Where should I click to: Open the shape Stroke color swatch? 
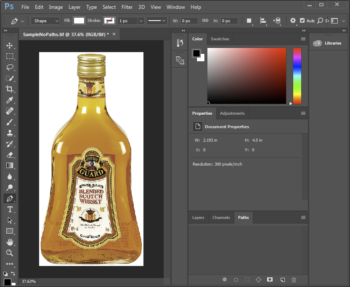click(x=109, y=21)
